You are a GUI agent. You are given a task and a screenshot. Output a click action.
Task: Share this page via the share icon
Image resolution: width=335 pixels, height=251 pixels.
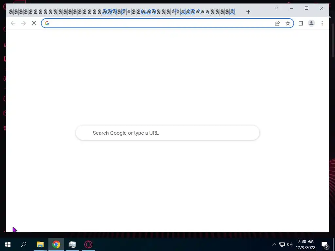(x=277, y=23)
